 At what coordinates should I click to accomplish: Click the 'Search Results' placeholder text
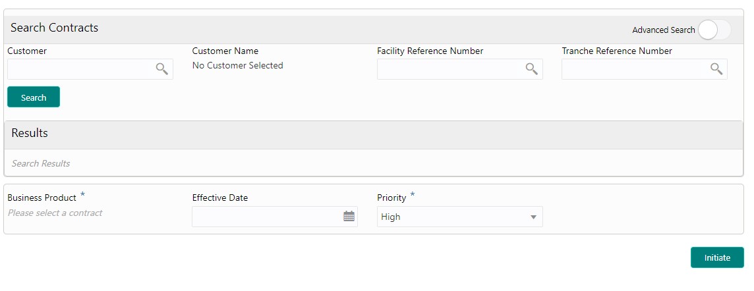click(41, 163)
